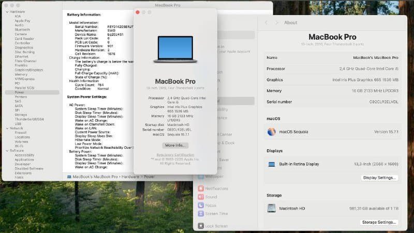Click the Storage Settings... button
This screenshot has width=414, height=233.
pyautogui.click(x=379, y=222)
